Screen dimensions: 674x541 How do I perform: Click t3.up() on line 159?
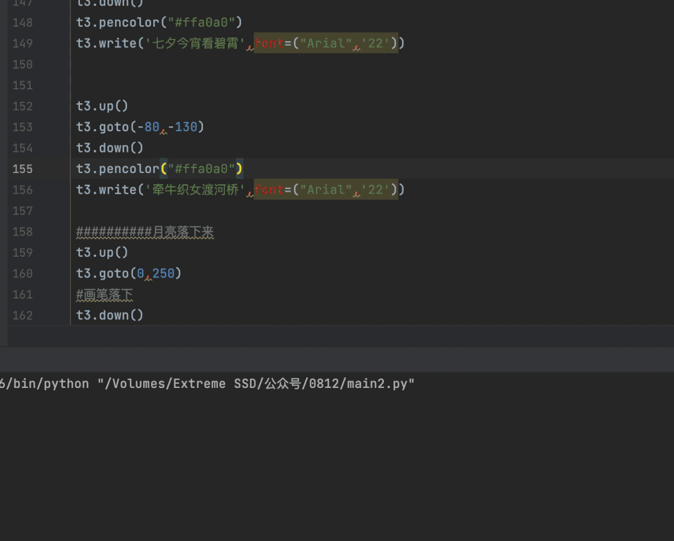[102, 252]
